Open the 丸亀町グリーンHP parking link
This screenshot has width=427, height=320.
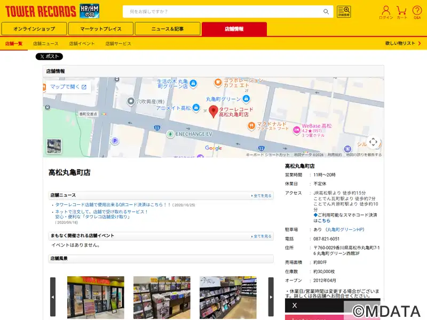pyautogui.click(x=345, y=230)
